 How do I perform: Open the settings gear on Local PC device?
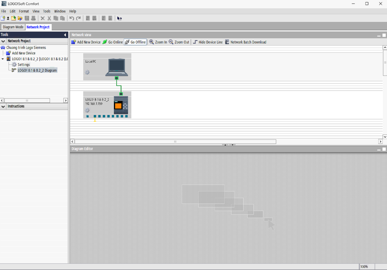pyautogui.click(x=87, y=72)
